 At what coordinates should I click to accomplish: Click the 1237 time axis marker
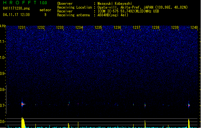pos(136,27)
